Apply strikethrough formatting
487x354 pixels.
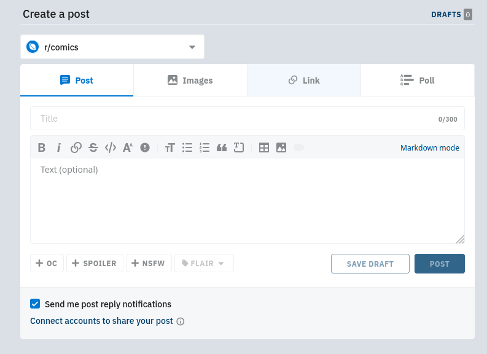(x=93, y=147)
